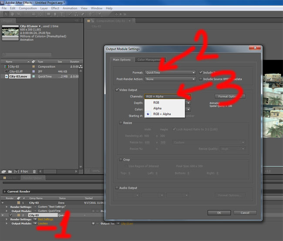Enable the Crop checkbox
The image size is (283, 241).
(121, 160)
